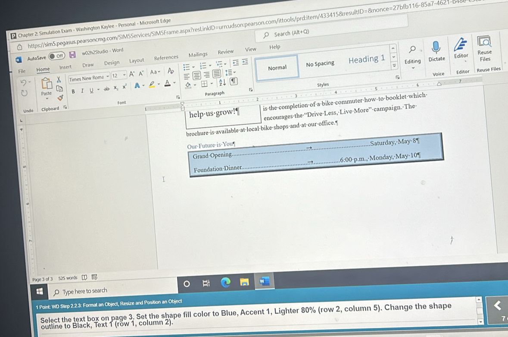Click the Reuse Files icon
This screenshot has height=337, width=508.
point(485,42)
